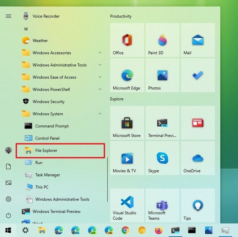Open Command Prompt on the taskbar

[x=192, y=230]
